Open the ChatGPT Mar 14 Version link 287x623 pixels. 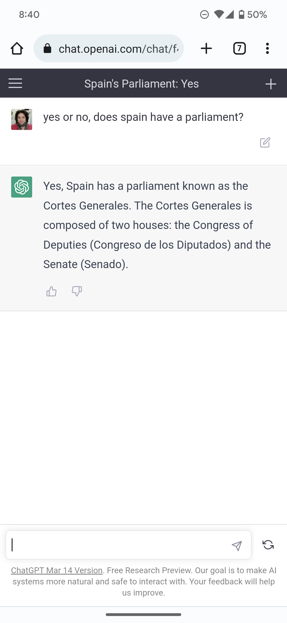[x=57, y=570]
